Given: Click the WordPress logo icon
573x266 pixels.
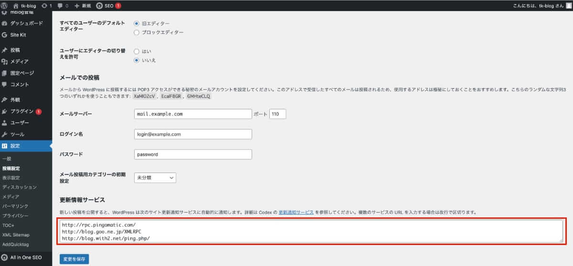Looking at the screenshot, I should pyautogui.click(x=5, y=6).
